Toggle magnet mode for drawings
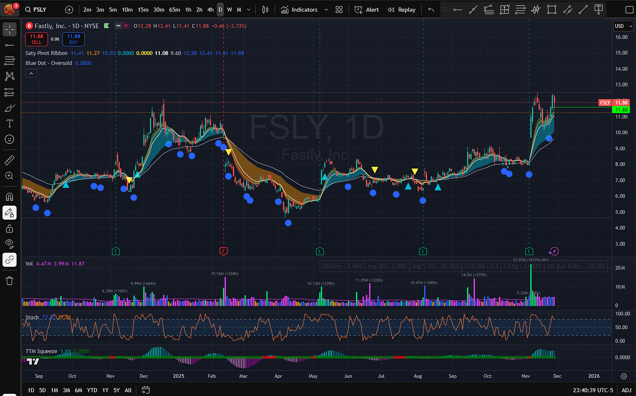The image size is (636, 396). click(x=10, y=197)
